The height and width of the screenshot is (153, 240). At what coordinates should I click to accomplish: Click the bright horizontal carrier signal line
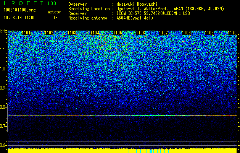[x=122, y=116]
